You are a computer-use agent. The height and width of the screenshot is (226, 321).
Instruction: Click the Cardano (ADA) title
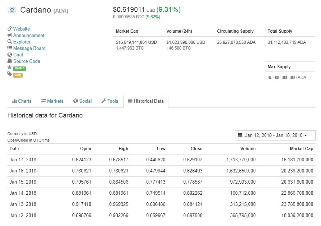44,10
